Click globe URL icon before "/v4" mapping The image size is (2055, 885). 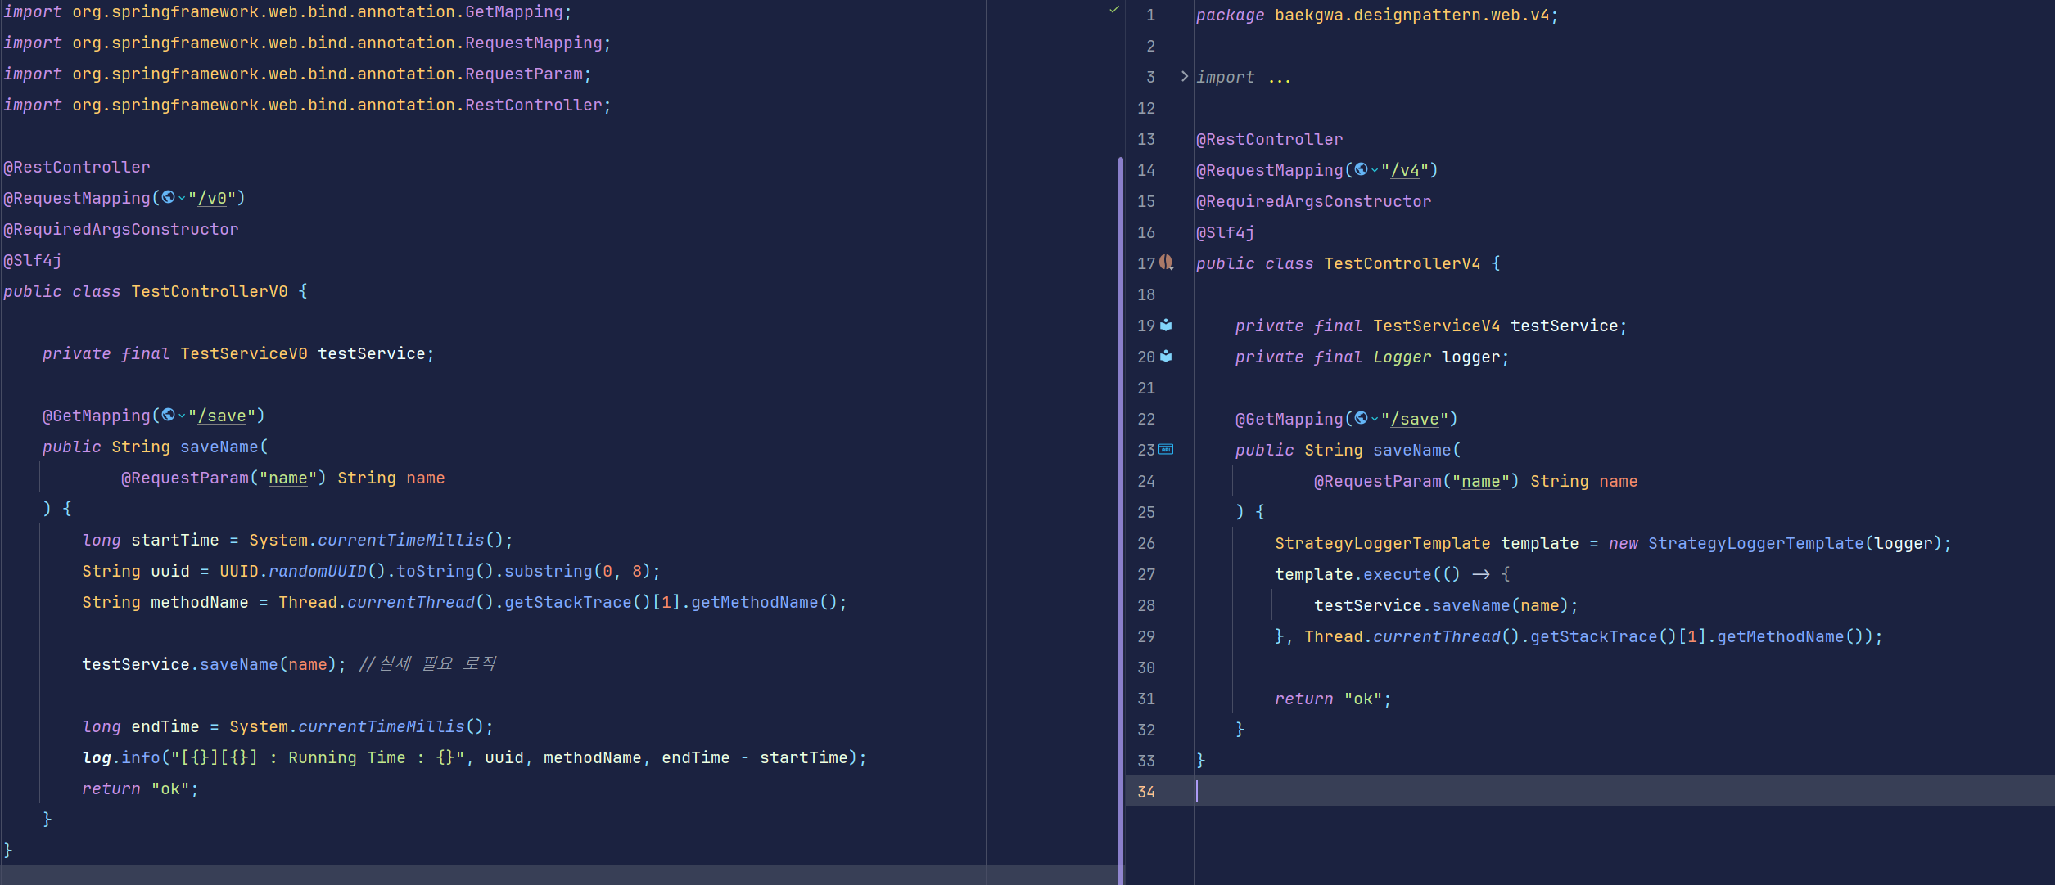click(1361, 169)
